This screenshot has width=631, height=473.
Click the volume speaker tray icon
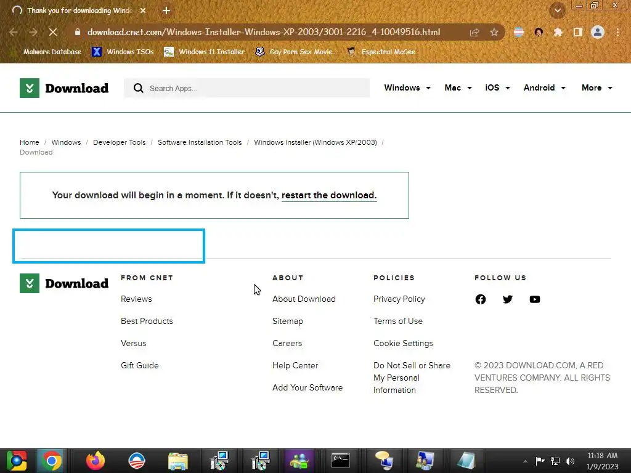[x=570, y=461]
